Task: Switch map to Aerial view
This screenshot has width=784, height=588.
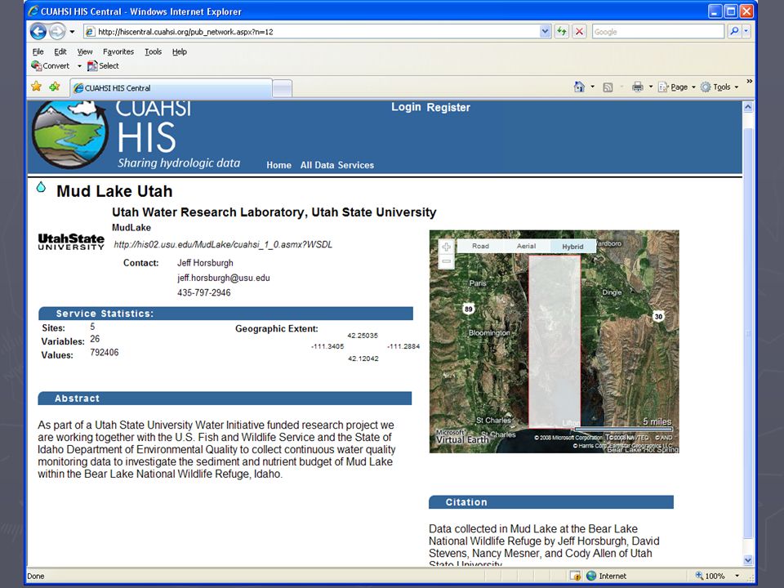Action: 526,246
